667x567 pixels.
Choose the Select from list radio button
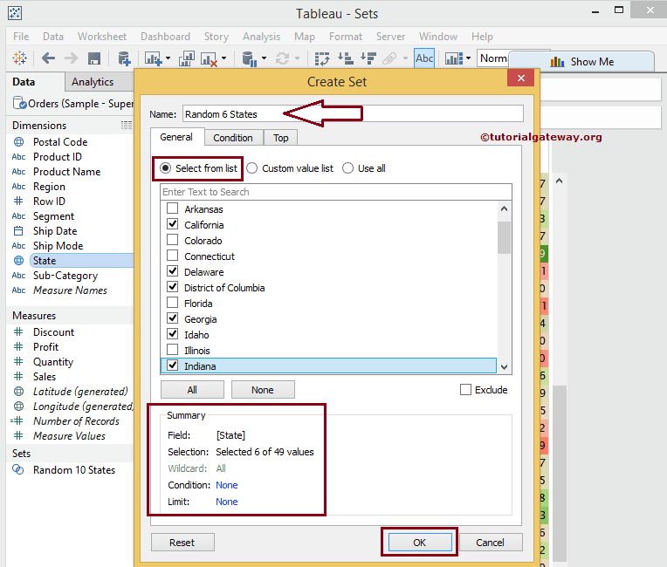click(x=166, y=168)
